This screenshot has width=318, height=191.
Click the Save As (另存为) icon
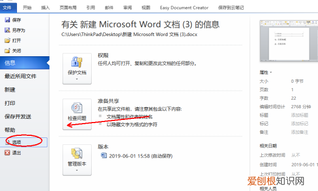[x=7, y=30]
